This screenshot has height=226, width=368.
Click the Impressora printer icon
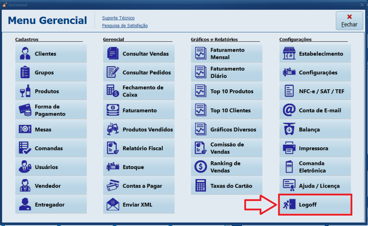[289, 148]
